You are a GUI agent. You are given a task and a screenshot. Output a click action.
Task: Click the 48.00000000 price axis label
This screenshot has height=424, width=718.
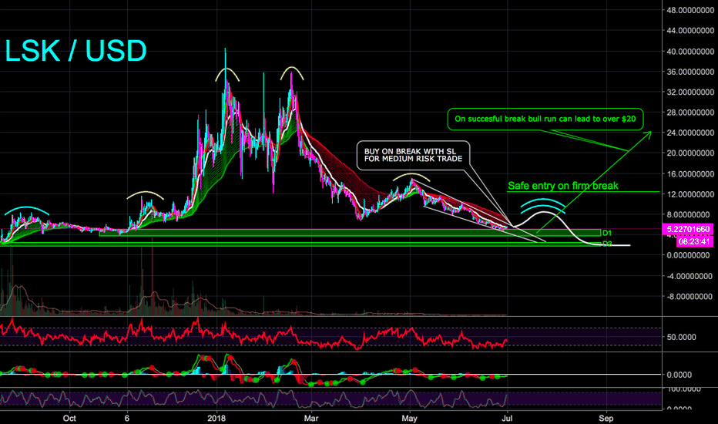coord(690,10)
